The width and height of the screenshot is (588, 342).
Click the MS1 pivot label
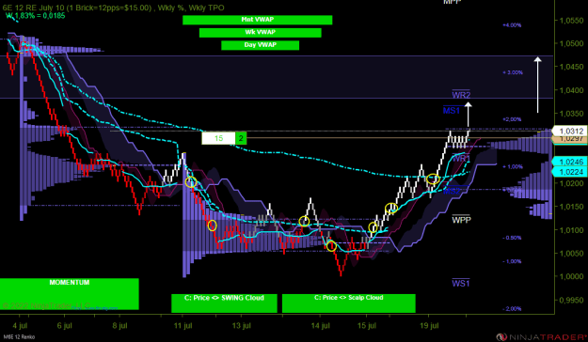tap(452, 110)
